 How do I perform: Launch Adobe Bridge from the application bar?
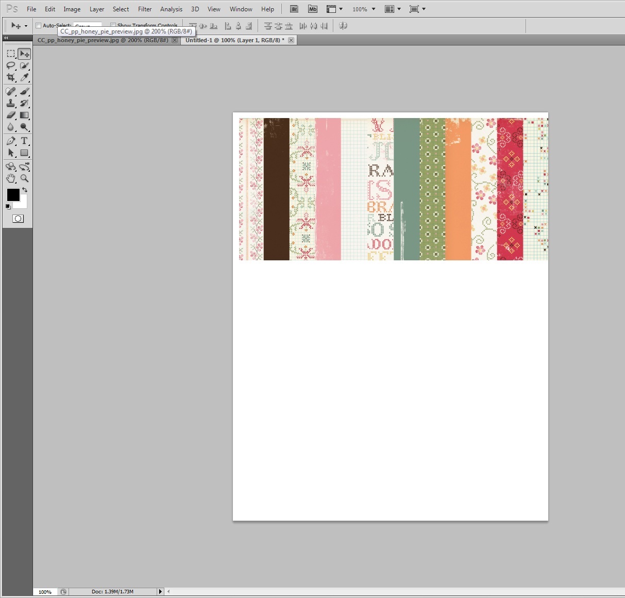click(x=294, y=9)
